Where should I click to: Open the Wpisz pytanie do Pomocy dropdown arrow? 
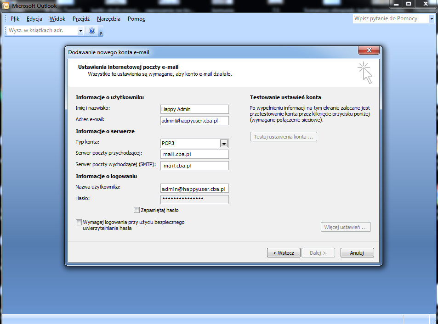coord(432,19)
